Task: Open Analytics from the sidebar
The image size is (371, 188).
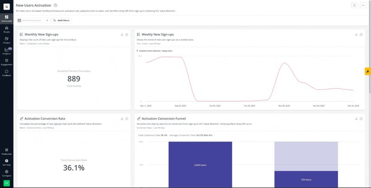Action: pyautogui.click(x=6, y=50)
